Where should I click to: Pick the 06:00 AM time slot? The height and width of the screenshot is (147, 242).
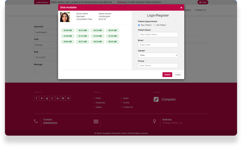[x=68, y=30]
